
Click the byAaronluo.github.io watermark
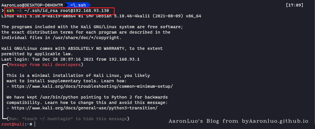pyautogui.click(x=275, y=121)
